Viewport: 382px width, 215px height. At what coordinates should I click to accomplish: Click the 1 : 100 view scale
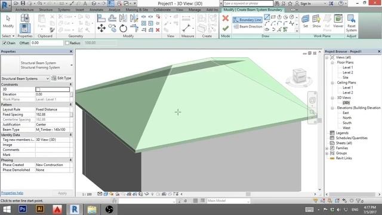[x=87, y=194]
